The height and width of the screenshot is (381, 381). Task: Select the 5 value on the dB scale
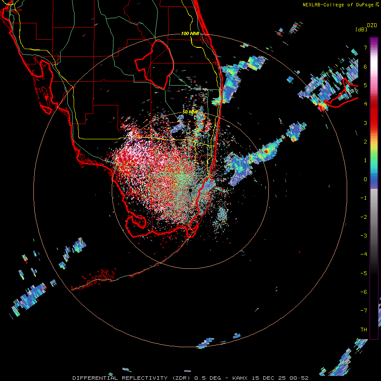365,85
